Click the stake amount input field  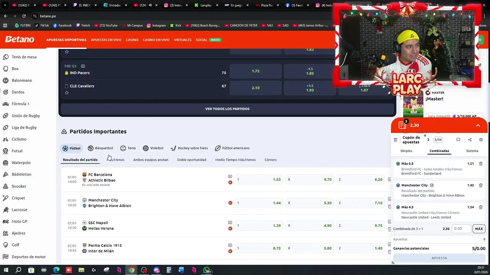[461, 229]
